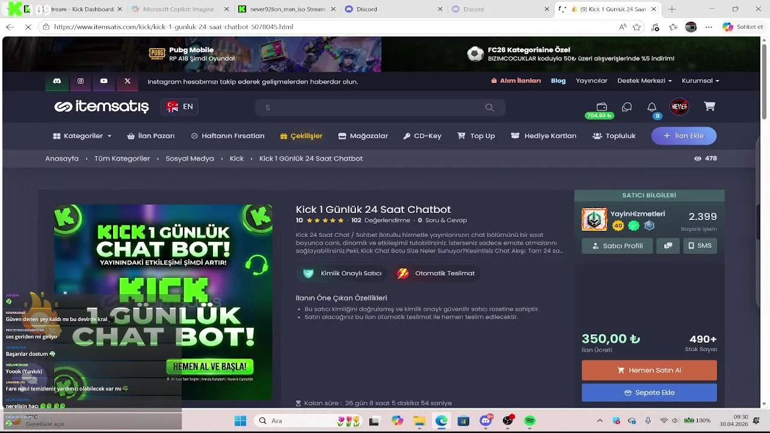Open the Edge favorites list icon
The width and height of the screenshot is (770, 433).
pos(673,27)
